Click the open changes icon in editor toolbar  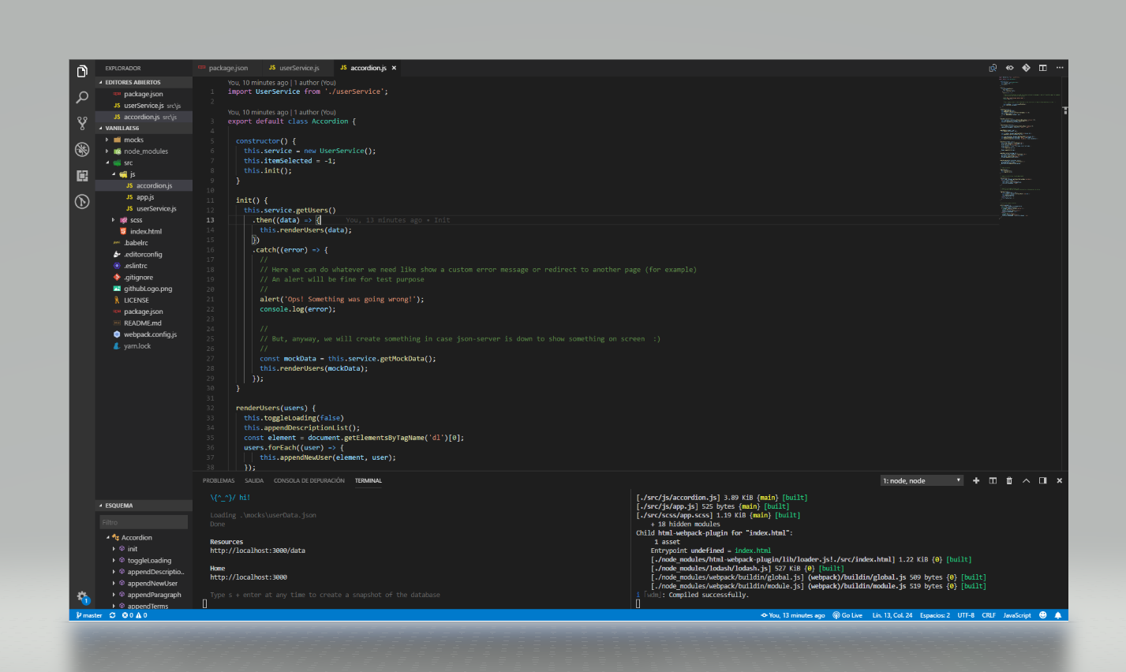(x=993, y=68)
